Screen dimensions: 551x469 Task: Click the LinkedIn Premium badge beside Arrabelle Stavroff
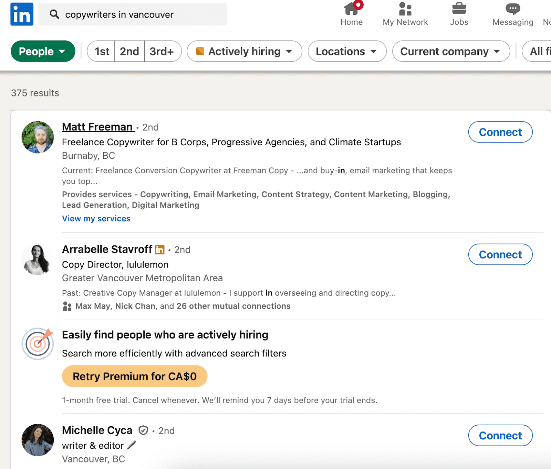click(160, 250)
